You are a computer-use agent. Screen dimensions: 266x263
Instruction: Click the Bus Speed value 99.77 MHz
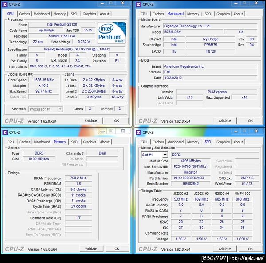43,91
